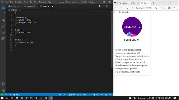Viewport: 179px width, 100px height.
Task: Show hidden system tray icons
Action: click(x=147, y=98)
